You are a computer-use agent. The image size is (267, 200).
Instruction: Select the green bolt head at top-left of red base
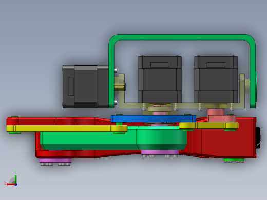click(15, 117)
